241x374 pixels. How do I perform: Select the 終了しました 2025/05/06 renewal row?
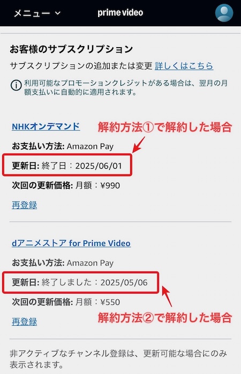[x=80, y=282]
